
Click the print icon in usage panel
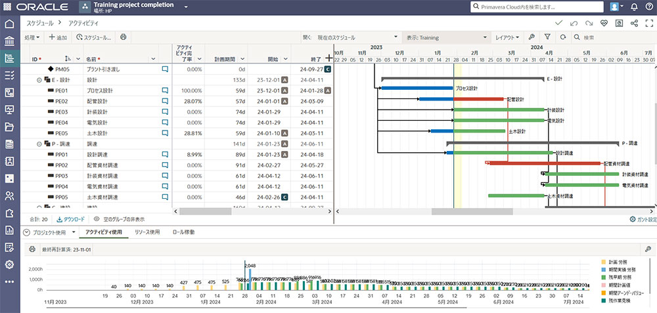[x=32, y=249]
